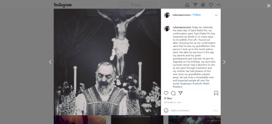Follow rubenaaronvera

coord(197,15)
